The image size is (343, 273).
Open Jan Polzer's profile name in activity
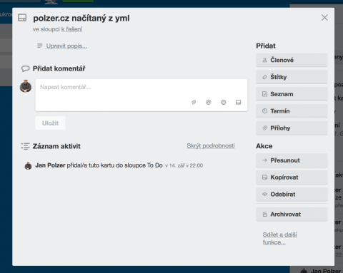[50, 165]
